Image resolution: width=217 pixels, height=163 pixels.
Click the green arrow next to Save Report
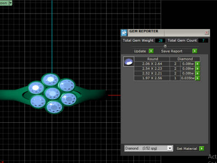point(195,51)
